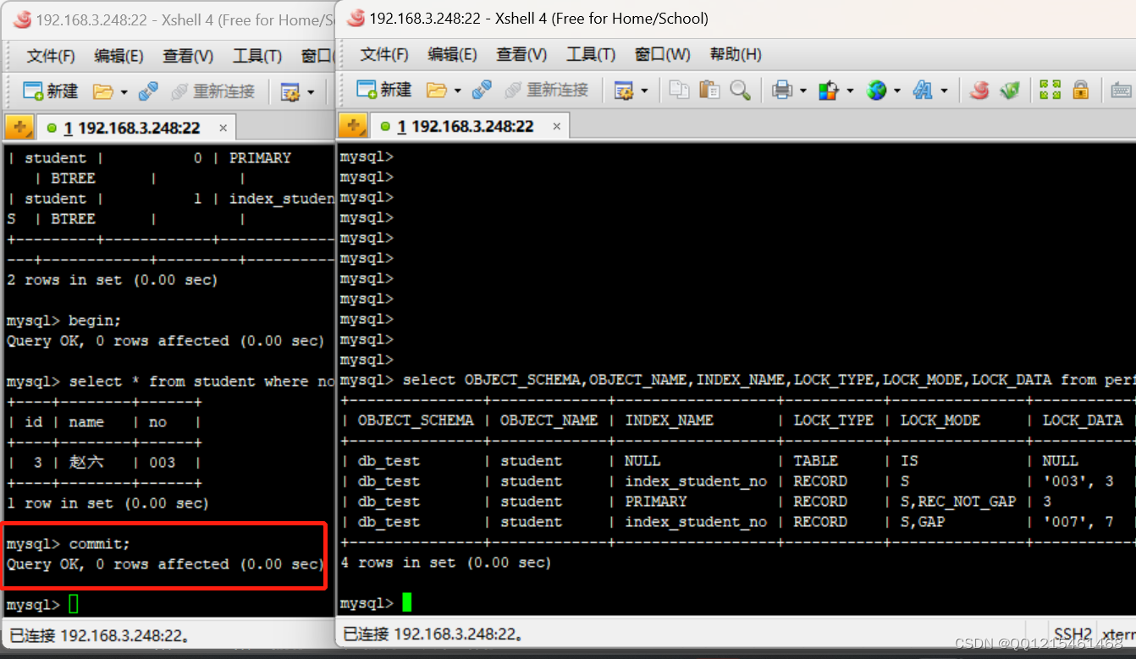
Task: Expand properties dropdown arrow in right window
Action: pos(644,91)
